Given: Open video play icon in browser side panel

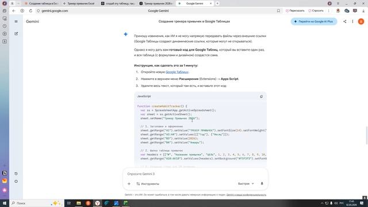Looking at the screenshot, I should click(5, 34).
